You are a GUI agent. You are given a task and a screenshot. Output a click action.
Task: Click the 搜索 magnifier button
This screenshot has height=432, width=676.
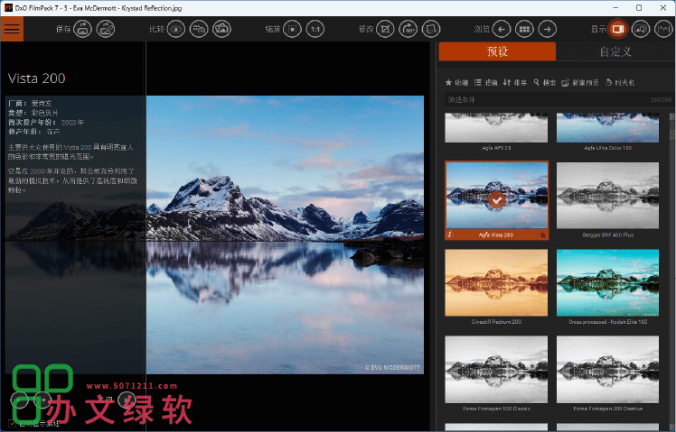tap(545, 82)
